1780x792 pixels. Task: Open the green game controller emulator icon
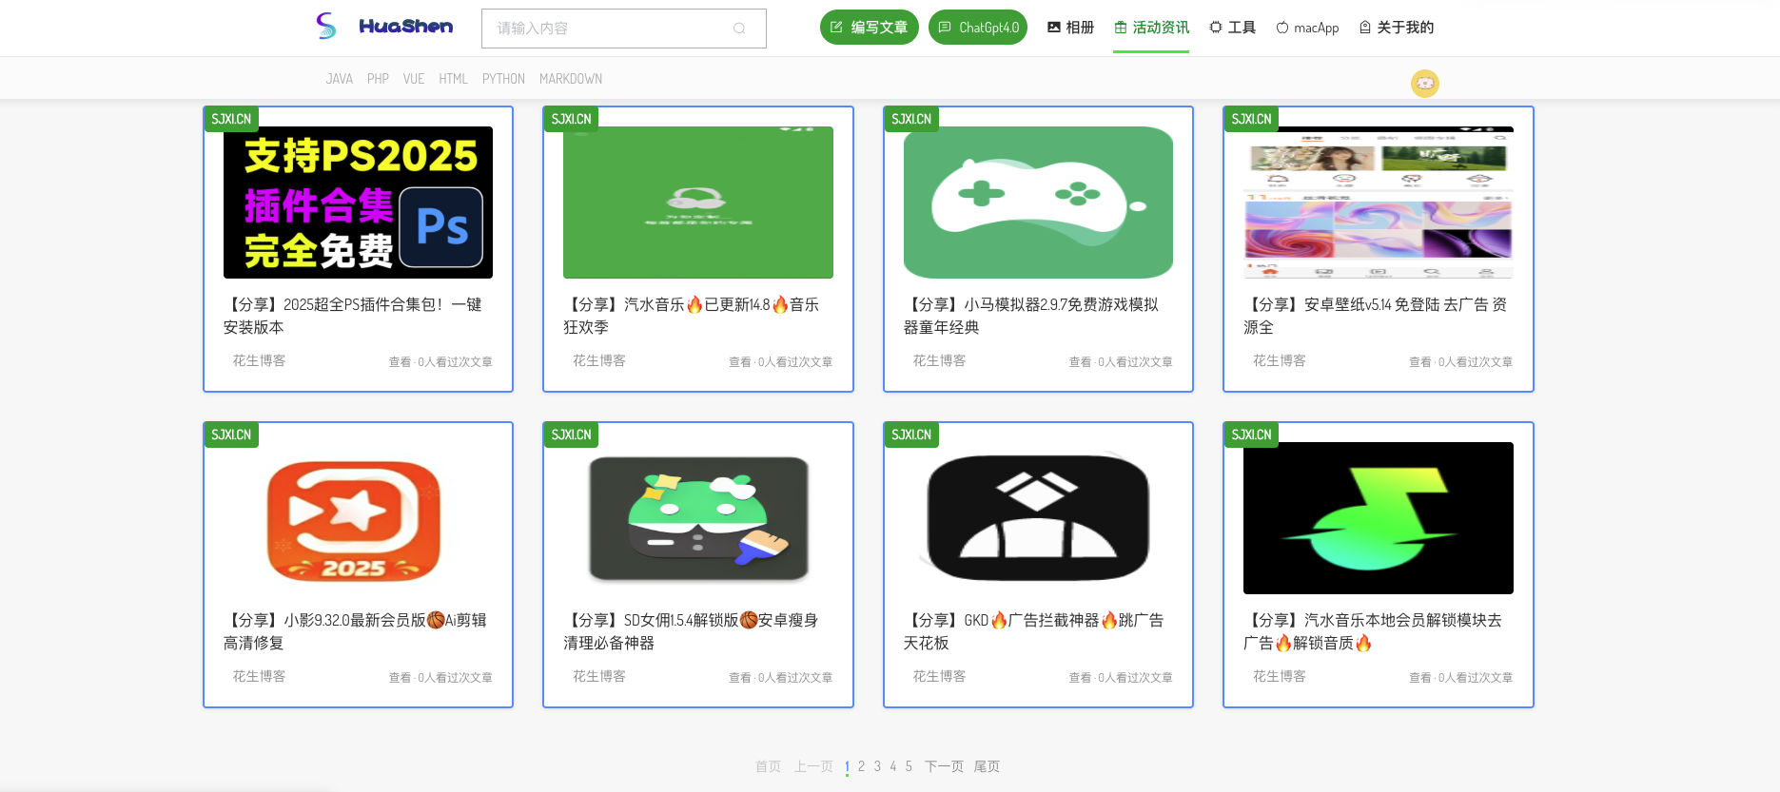1038,203
